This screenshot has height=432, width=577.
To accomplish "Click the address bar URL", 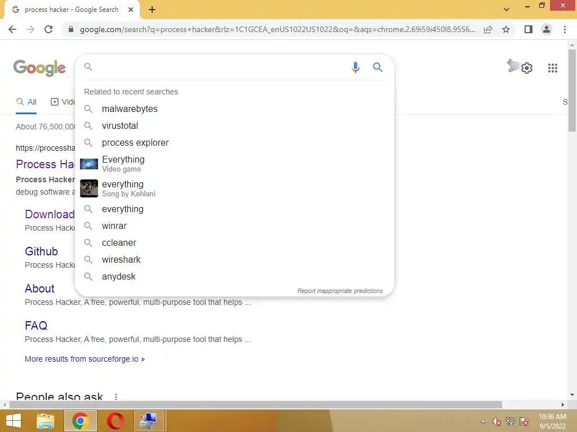I will click(x=277, y=29).
